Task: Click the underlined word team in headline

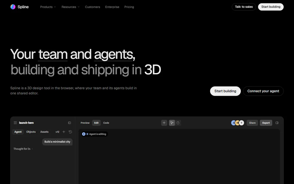Action: (x=53, y=54)
